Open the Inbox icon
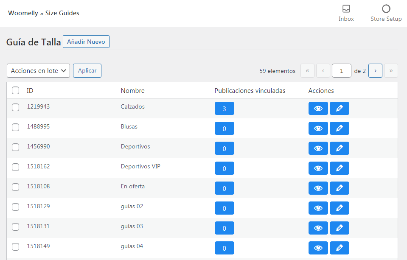Viewport: 407px width, 260px height. pos(346,9)
